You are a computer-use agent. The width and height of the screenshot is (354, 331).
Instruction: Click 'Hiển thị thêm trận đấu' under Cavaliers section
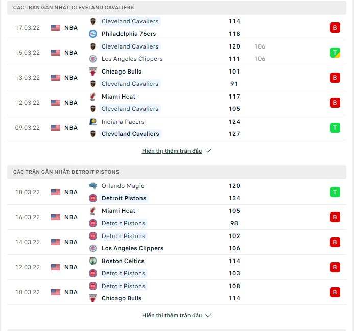click(x=172, y=151)
